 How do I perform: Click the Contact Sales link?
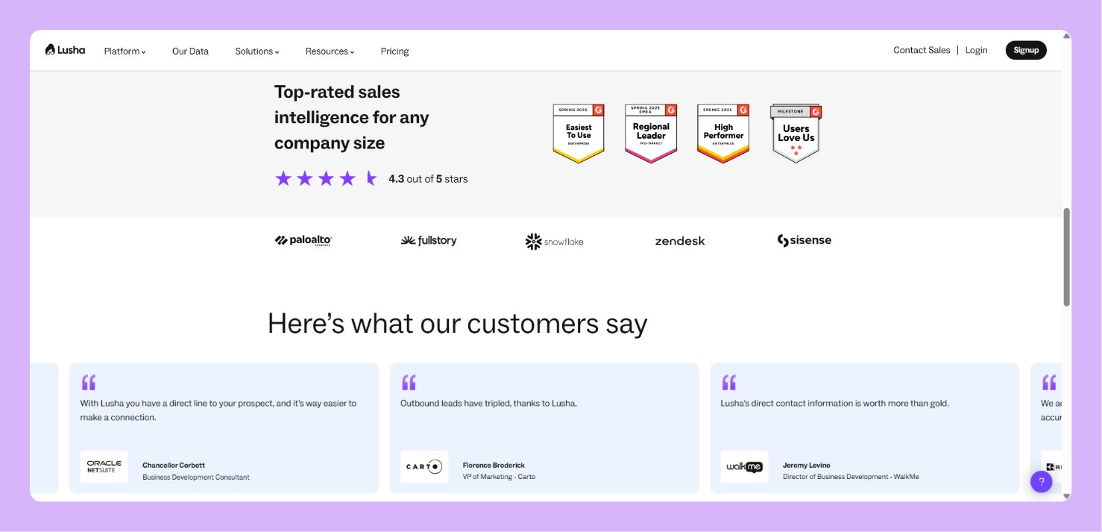922,51
